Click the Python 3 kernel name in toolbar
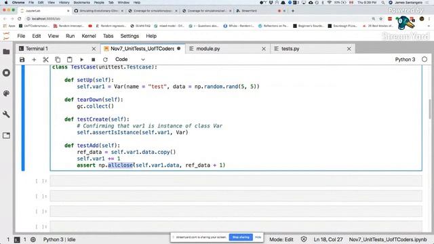The height and width of the screenshot is (244, 434). coord(405,60)
